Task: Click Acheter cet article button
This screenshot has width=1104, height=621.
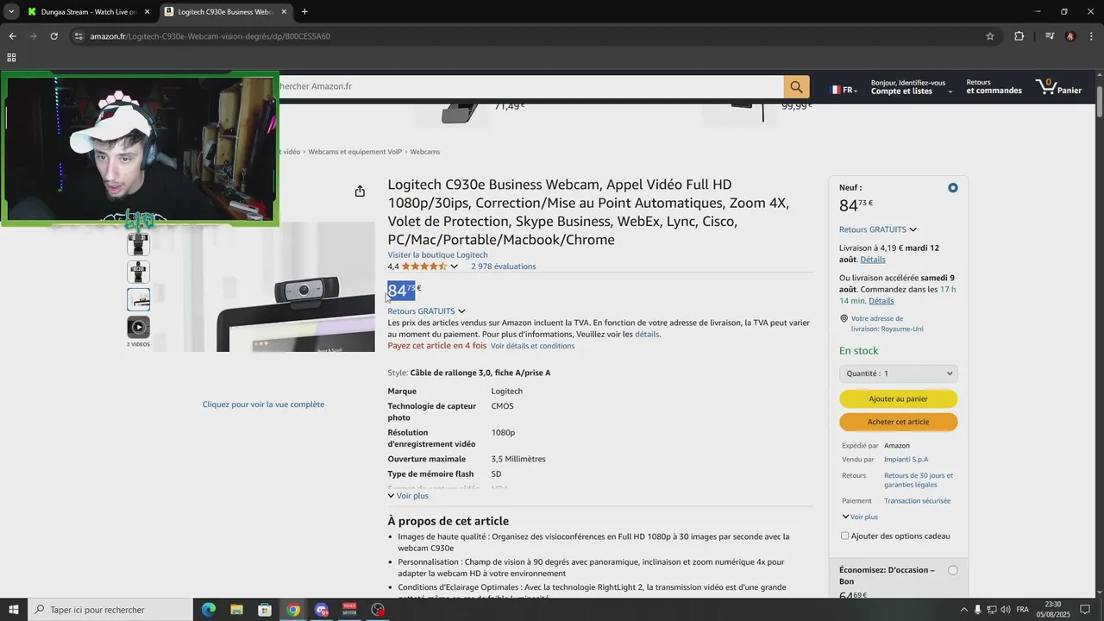Action: point(898,422)
